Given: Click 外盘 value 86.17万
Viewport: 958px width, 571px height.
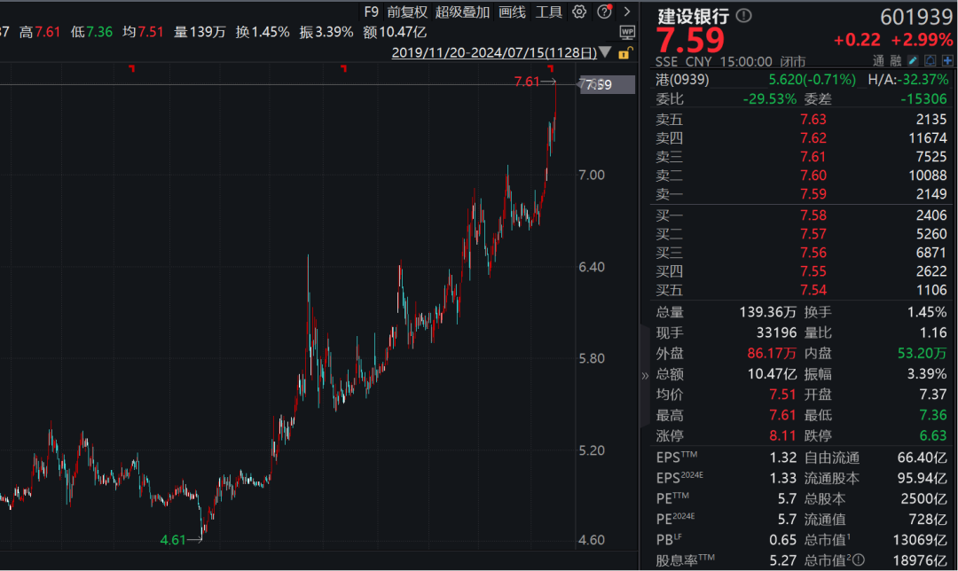Looking at the screenshot, I should coord(772,354).
